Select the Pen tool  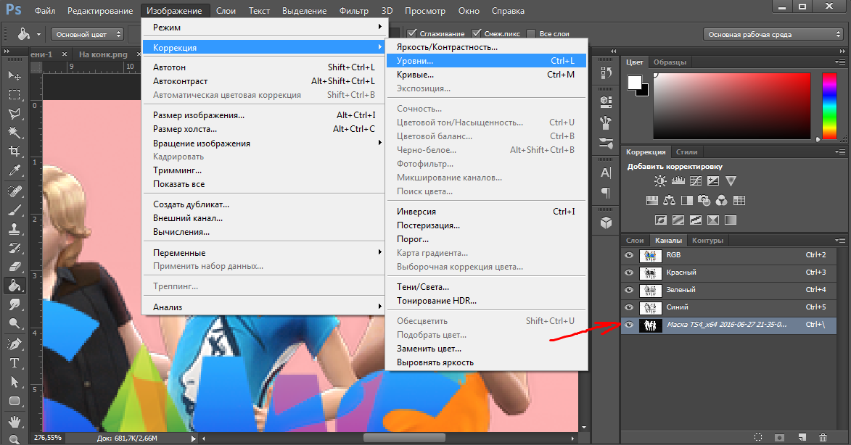tap(15, 344)
